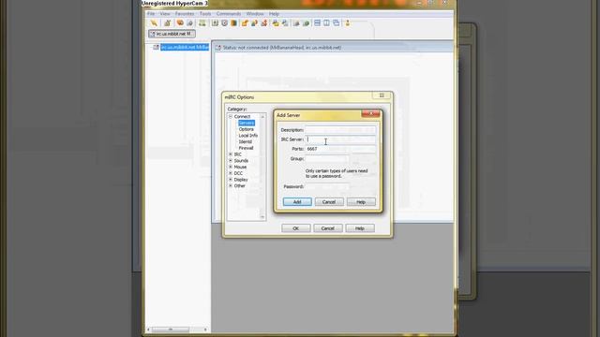Screen dimensions: 600x337
Task: Click Help in the Add Server dialog
Action: pos(361,202)
